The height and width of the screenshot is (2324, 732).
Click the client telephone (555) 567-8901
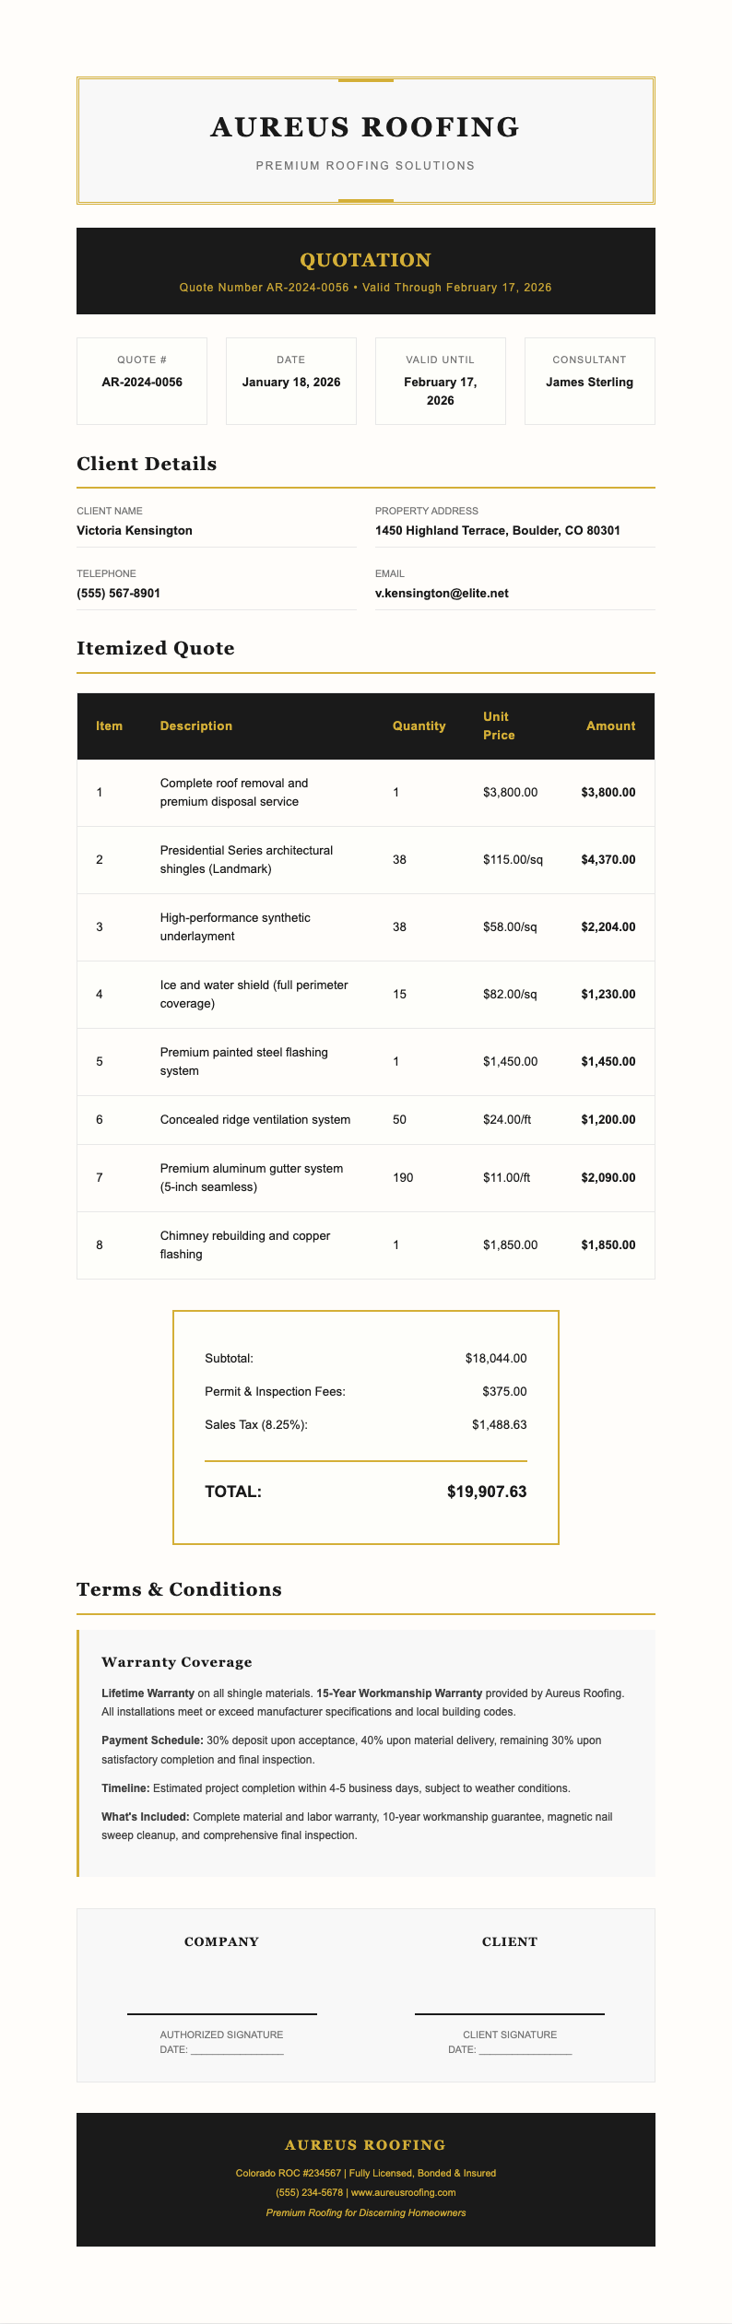(x=118, y=593)
